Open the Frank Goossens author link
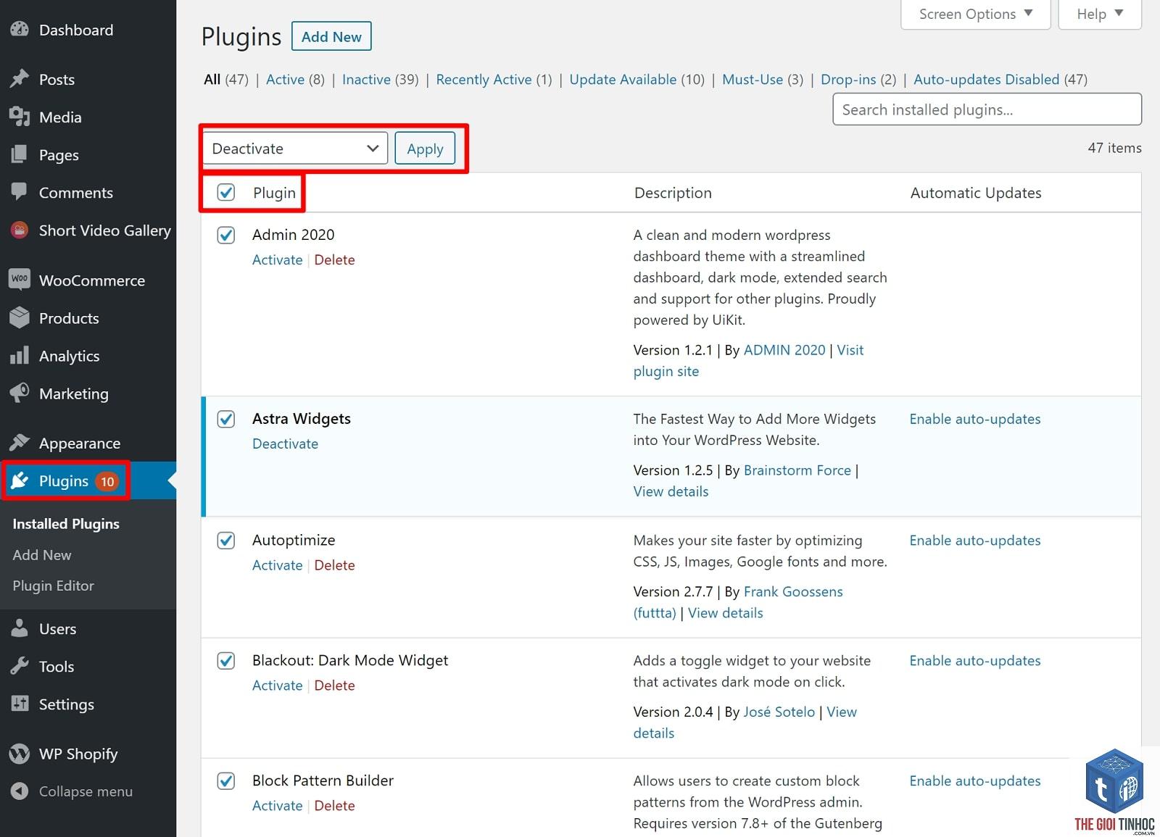The width and height of the screenshot is (1160, 837). coord(793,591)
